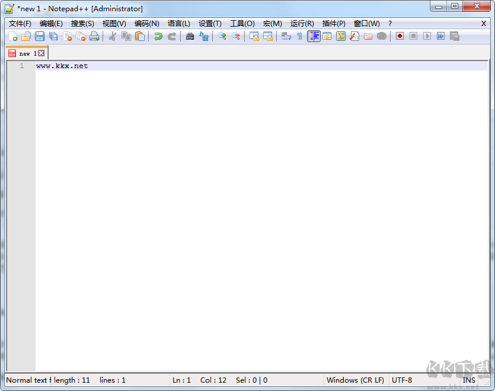This screenshot has height=391, width=495.
Task: Click the Save All files icon
Action: 52,36
